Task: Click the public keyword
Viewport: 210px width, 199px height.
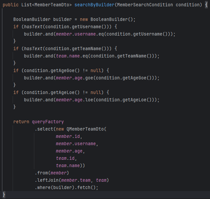Action: pos(11,5)
